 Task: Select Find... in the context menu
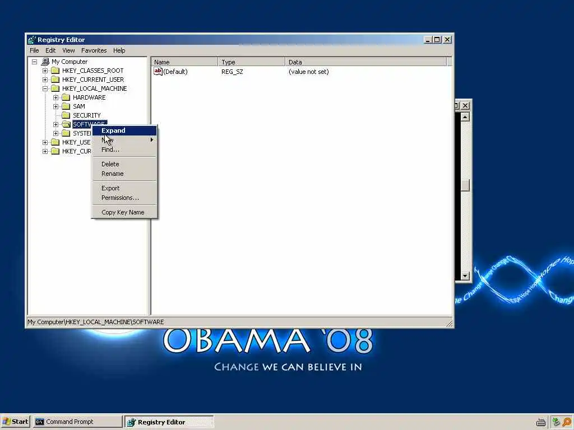click(x=124, y=149)
